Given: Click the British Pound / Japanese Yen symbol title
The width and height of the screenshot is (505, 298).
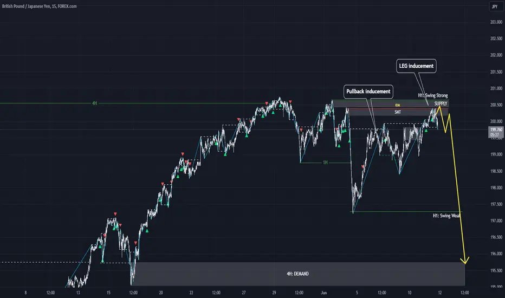Looking at the screenshot, I should [x=40, y=6].
